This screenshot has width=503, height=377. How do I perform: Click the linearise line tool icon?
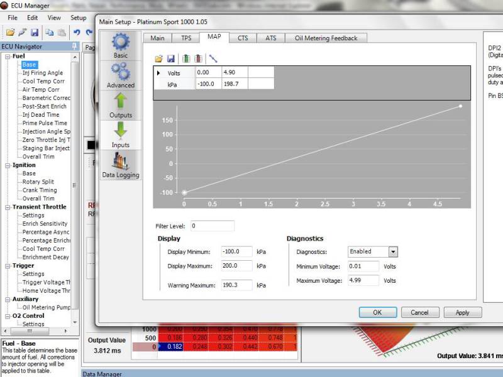click(213, 58)
